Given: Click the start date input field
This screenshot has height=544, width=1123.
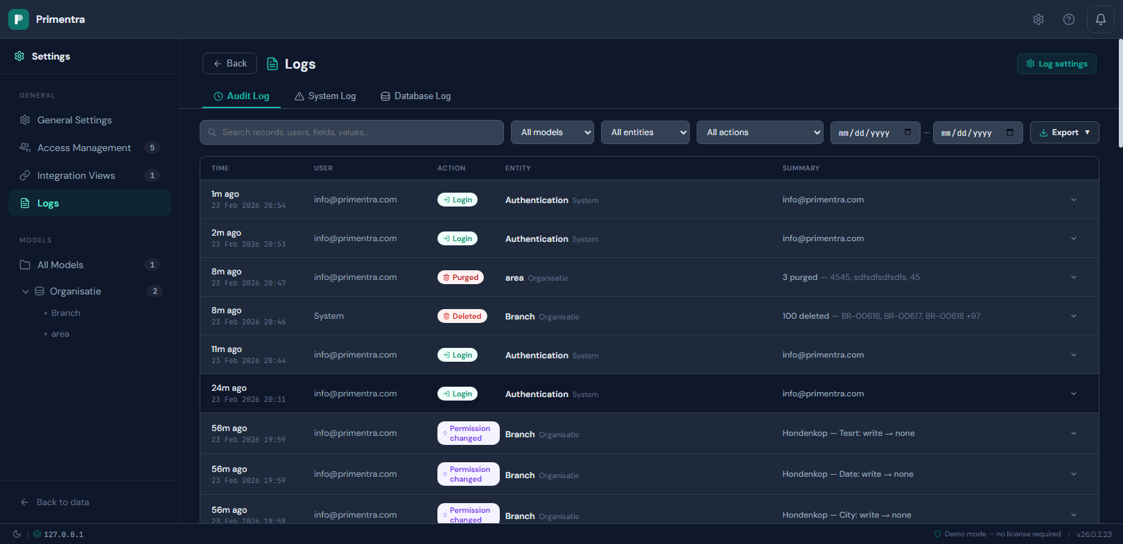Looking at the screenshot, I should tap(876, 132).
